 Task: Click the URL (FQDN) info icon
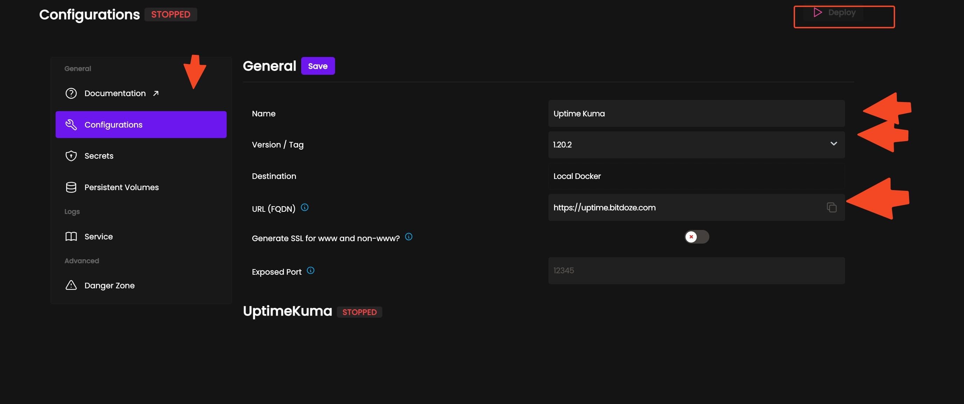click(305, 207)
